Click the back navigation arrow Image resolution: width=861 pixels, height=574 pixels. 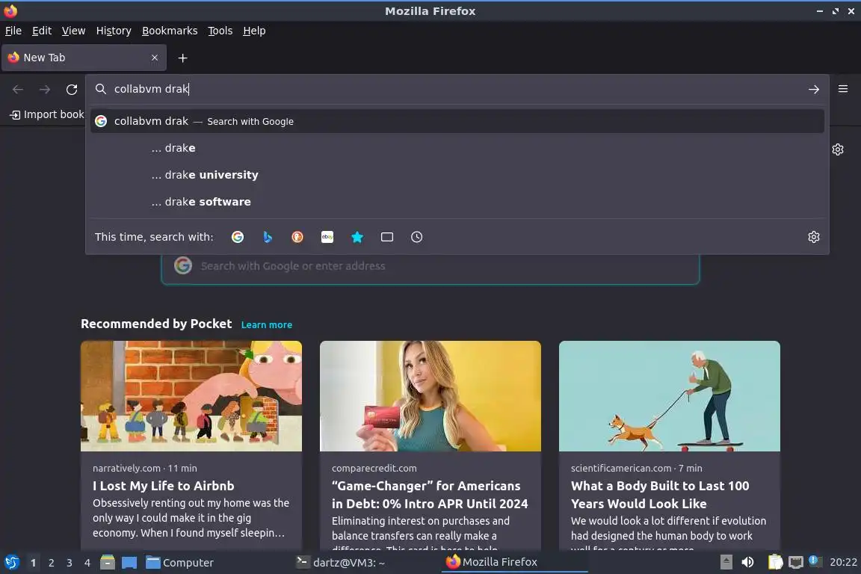(18, 89)
